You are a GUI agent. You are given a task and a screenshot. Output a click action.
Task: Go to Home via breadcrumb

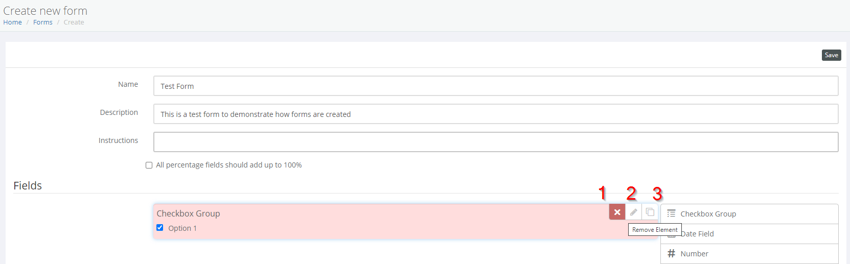click(12, 22)
